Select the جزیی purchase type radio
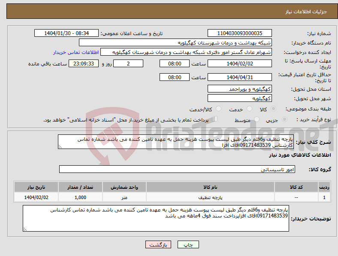 pyautogui.click(x=284, y=119)
